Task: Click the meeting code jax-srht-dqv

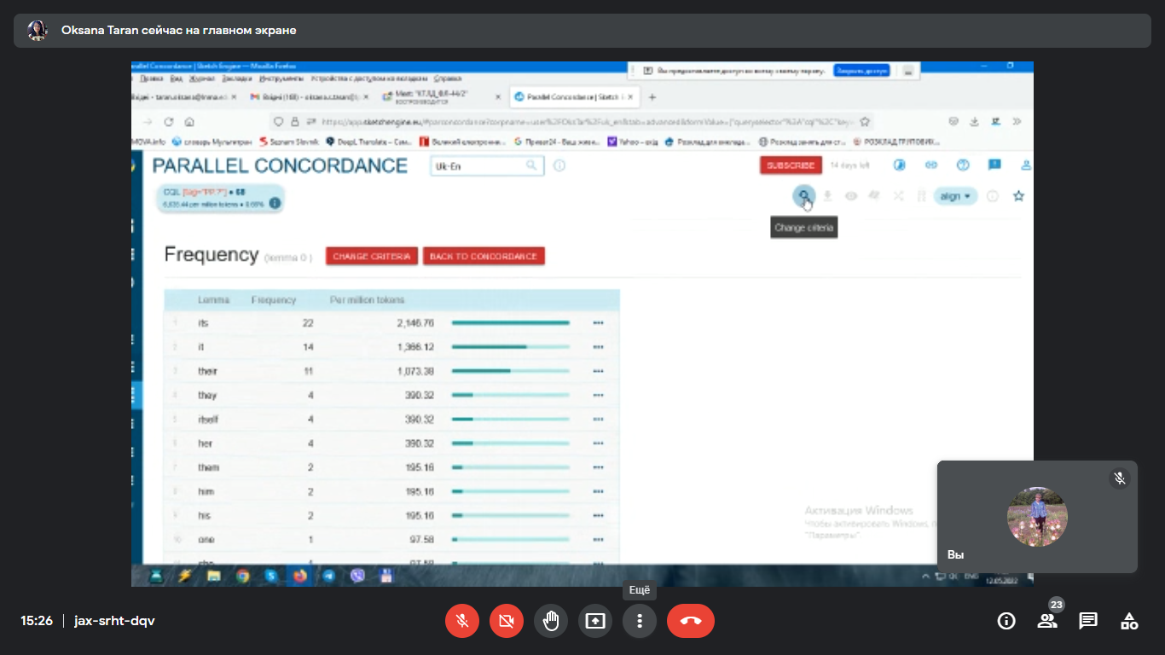Action: [x=114, y=621]
